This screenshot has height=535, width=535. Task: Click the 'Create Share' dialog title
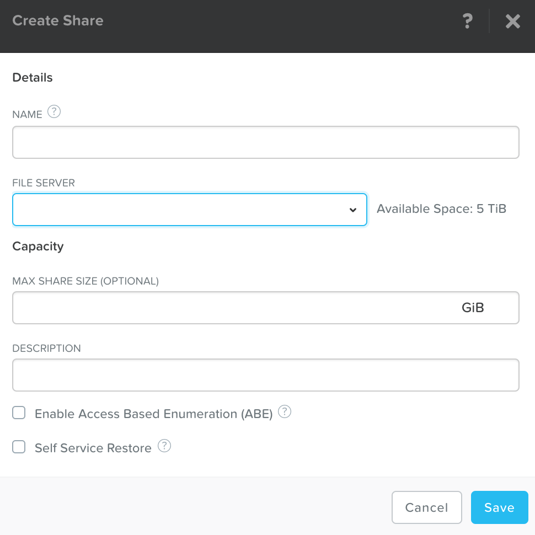(58, 21)
